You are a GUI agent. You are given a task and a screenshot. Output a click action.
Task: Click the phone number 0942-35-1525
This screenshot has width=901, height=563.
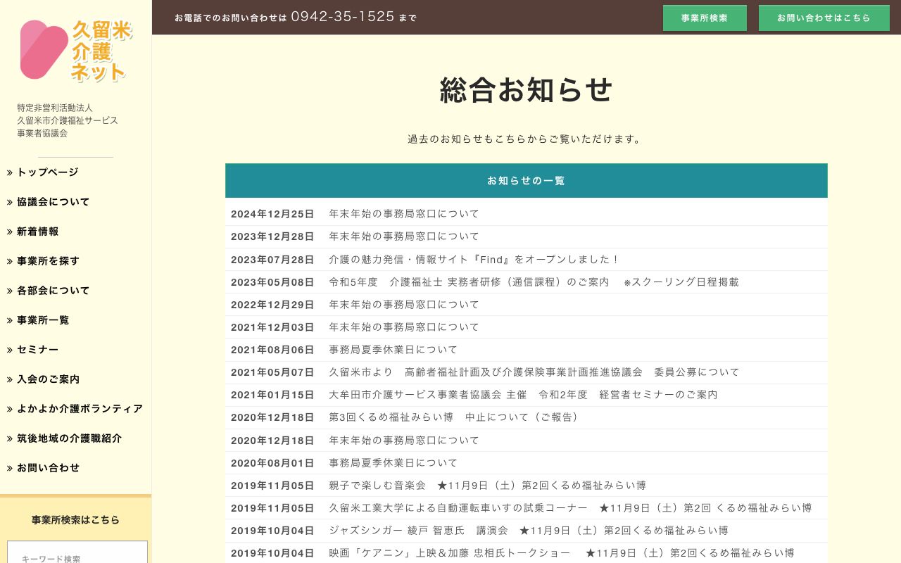point(342,17)
